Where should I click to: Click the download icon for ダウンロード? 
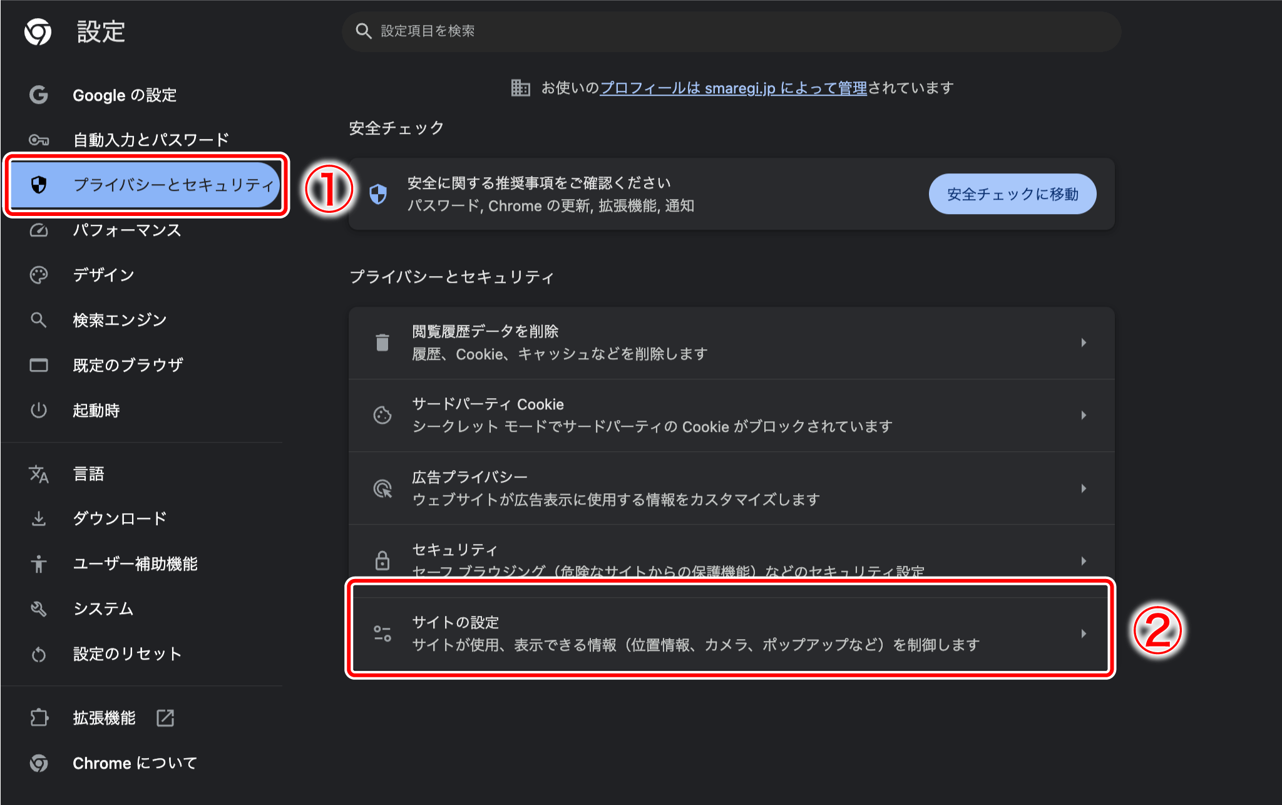point(39,518)
